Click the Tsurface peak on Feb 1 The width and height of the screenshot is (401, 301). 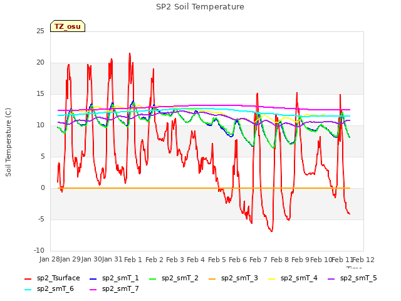[130, 53]
